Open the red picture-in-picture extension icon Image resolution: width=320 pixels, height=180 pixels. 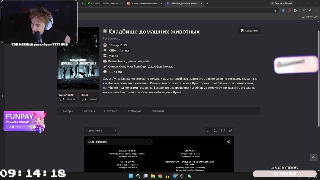[x=289, y=10]
